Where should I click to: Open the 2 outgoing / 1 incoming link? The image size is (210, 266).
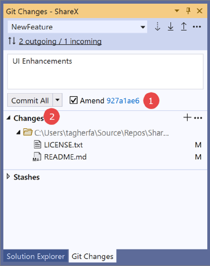pos(60,42)
